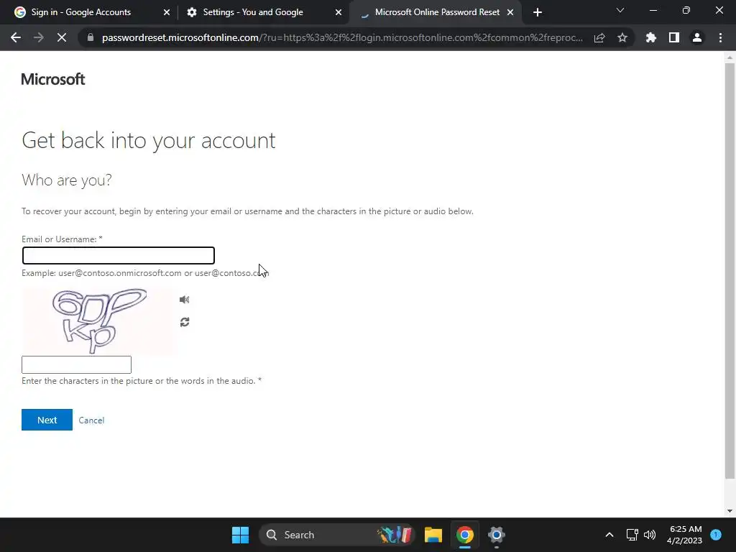The height and width of the screenshot is (552, 736).
Task: Click the Next button
Action: [x=47, y=420]
